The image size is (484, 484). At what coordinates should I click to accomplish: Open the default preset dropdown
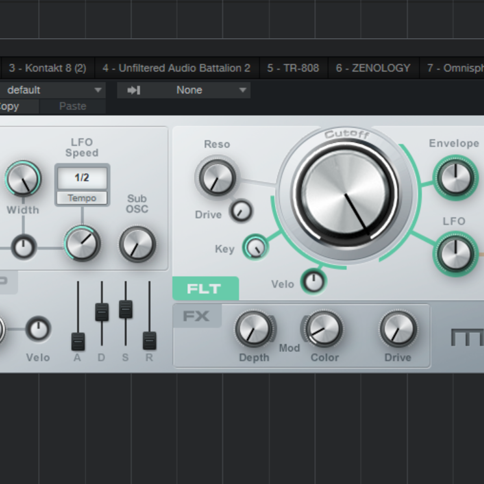tap(52, 90)
